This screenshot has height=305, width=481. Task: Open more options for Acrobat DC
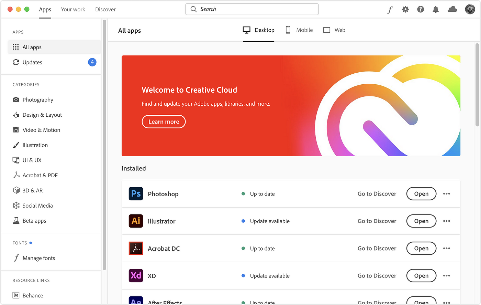click(x=447, y=248)
